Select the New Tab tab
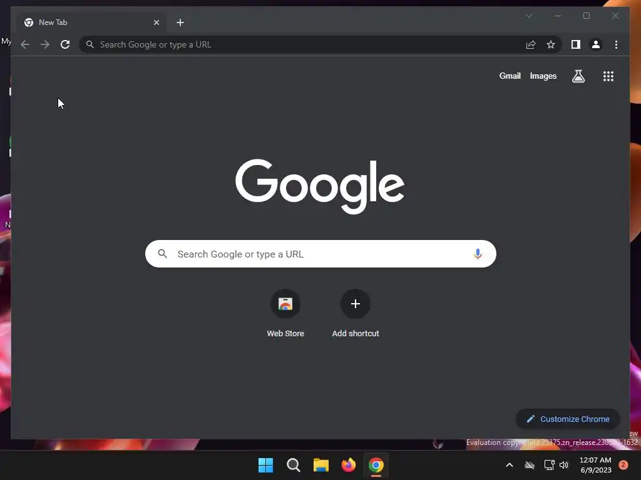Viewport: 641px width, 480px height. click(91, 22)
